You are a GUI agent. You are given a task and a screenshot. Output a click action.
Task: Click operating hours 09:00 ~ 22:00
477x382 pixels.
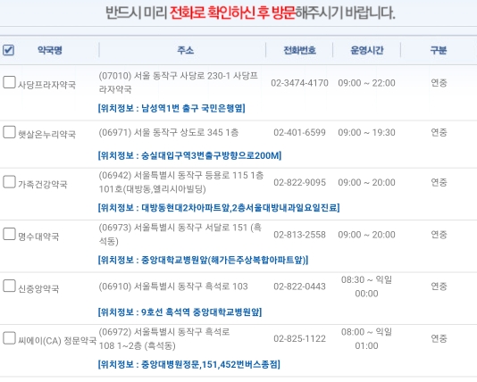click(366, 83)
